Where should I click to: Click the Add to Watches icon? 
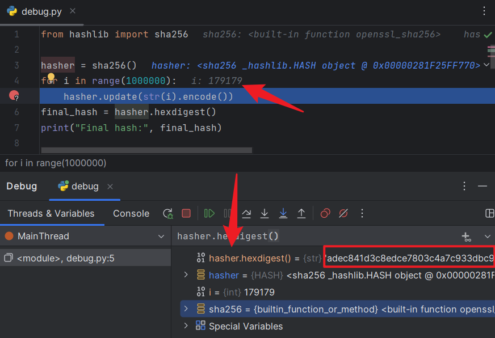tap(466, 236)
